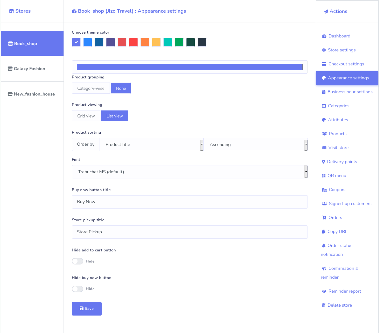
Task: Pick the bright red theme color swatch
Action: pyautogui.click(x=133, y=42)
